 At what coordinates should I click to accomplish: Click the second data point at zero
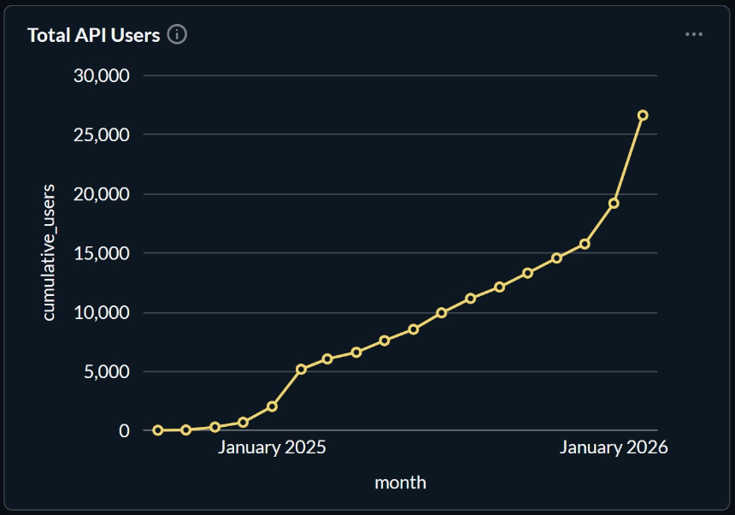coord(186,430)
